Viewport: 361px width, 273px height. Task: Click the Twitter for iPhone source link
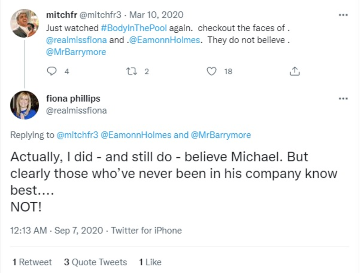click(146, 231)
